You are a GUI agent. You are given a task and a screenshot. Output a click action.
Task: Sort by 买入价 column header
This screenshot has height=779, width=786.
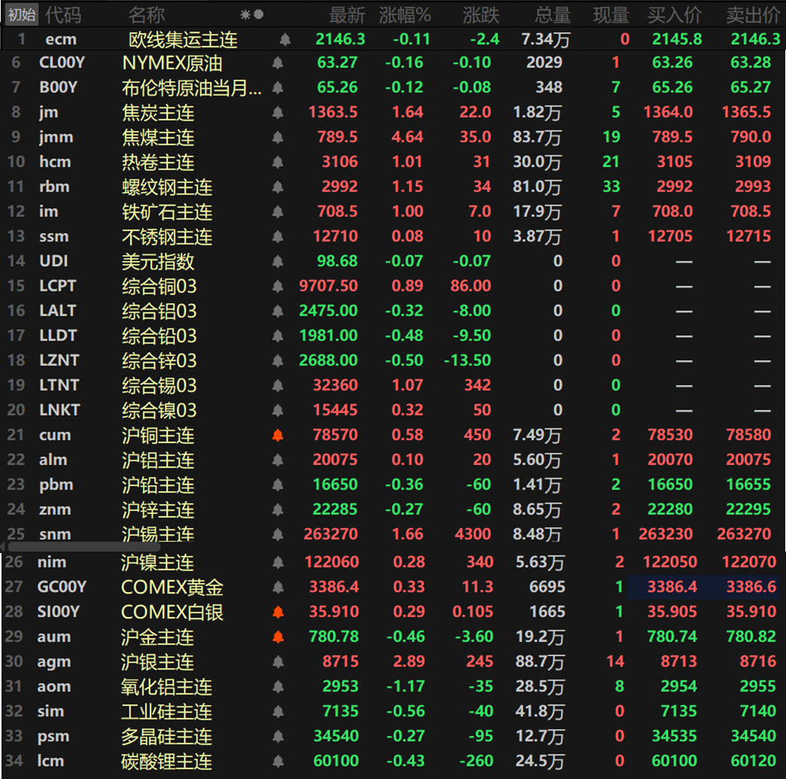[x=675, y=15]
